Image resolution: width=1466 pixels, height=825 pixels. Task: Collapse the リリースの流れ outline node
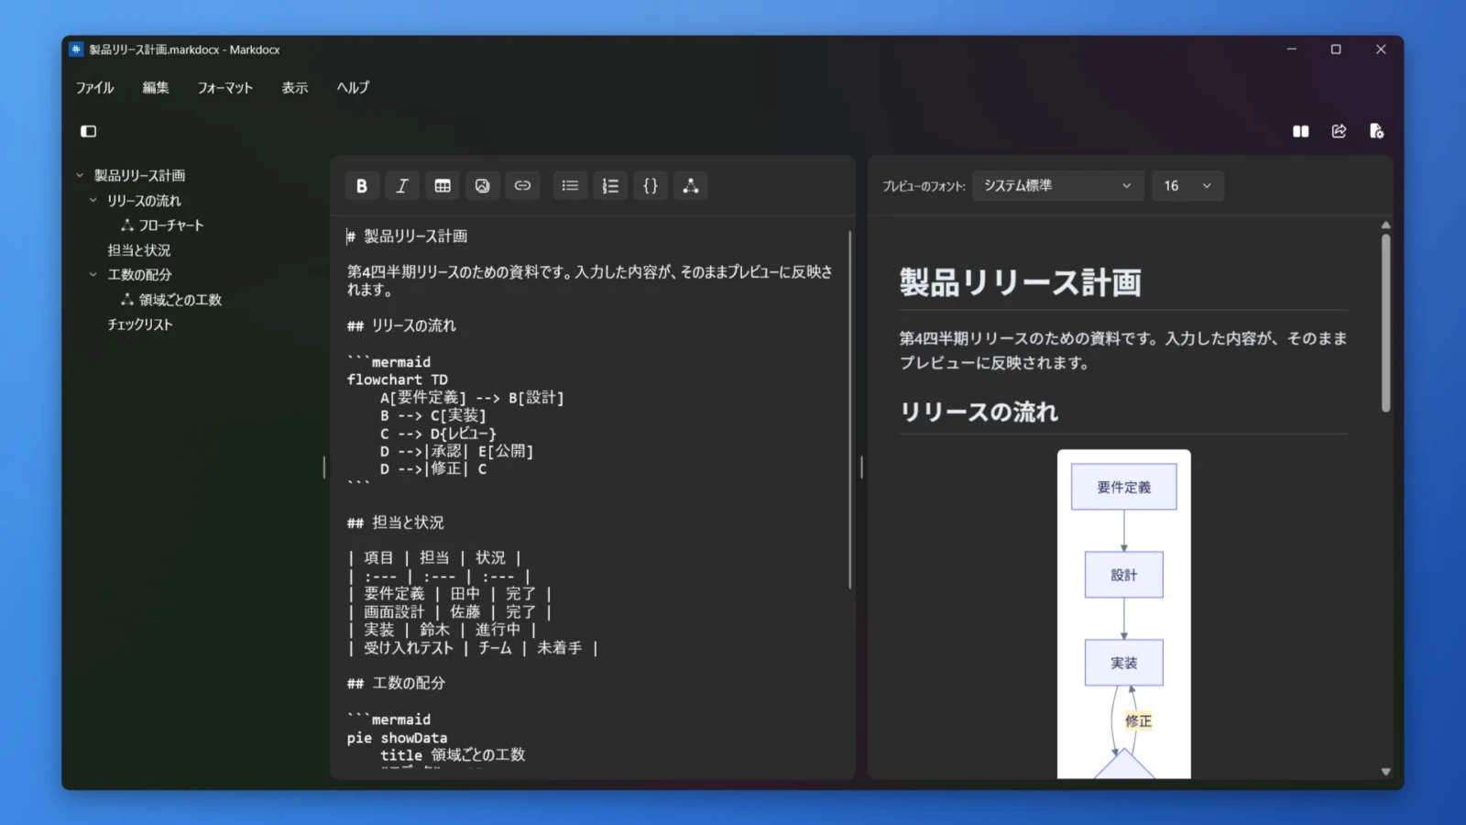tap(93, 200)
